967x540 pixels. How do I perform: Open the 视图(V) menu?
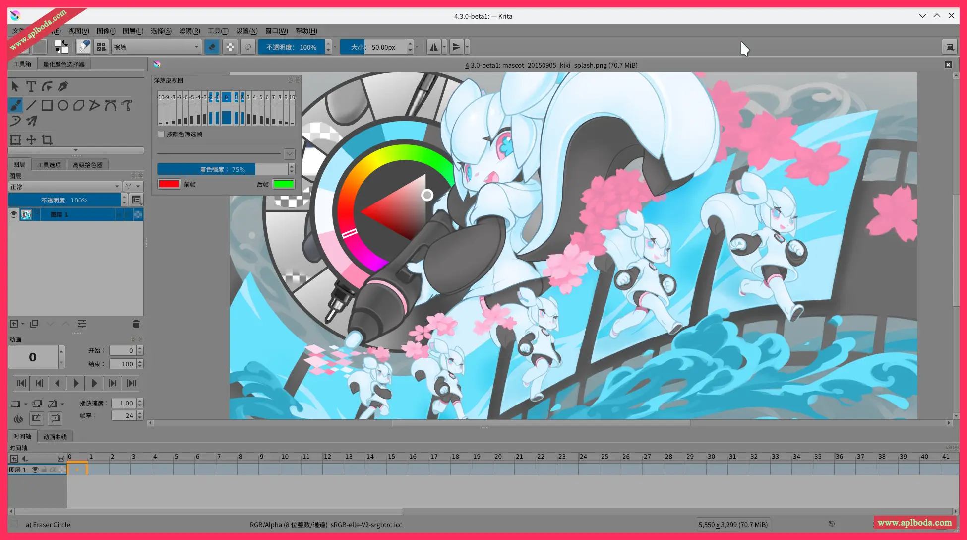point(79,31)
